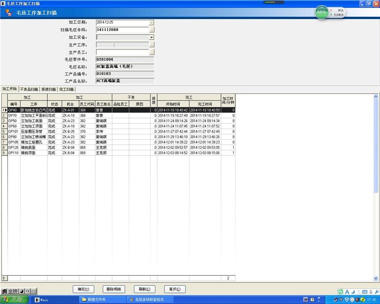
Task: Click the 刷新(C) button
Action: click(x=144, y=289)
